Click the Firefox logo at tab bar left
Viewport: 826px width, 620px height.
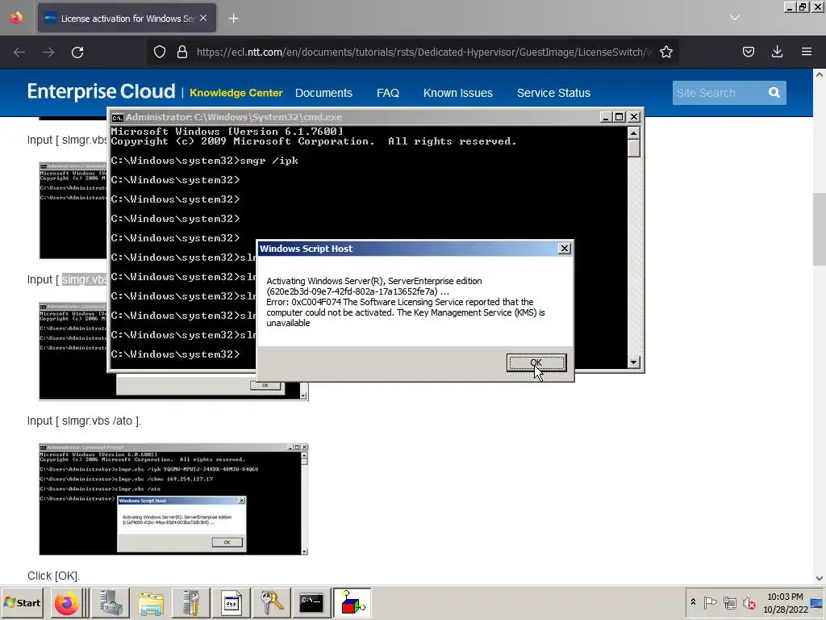[16, 18]
